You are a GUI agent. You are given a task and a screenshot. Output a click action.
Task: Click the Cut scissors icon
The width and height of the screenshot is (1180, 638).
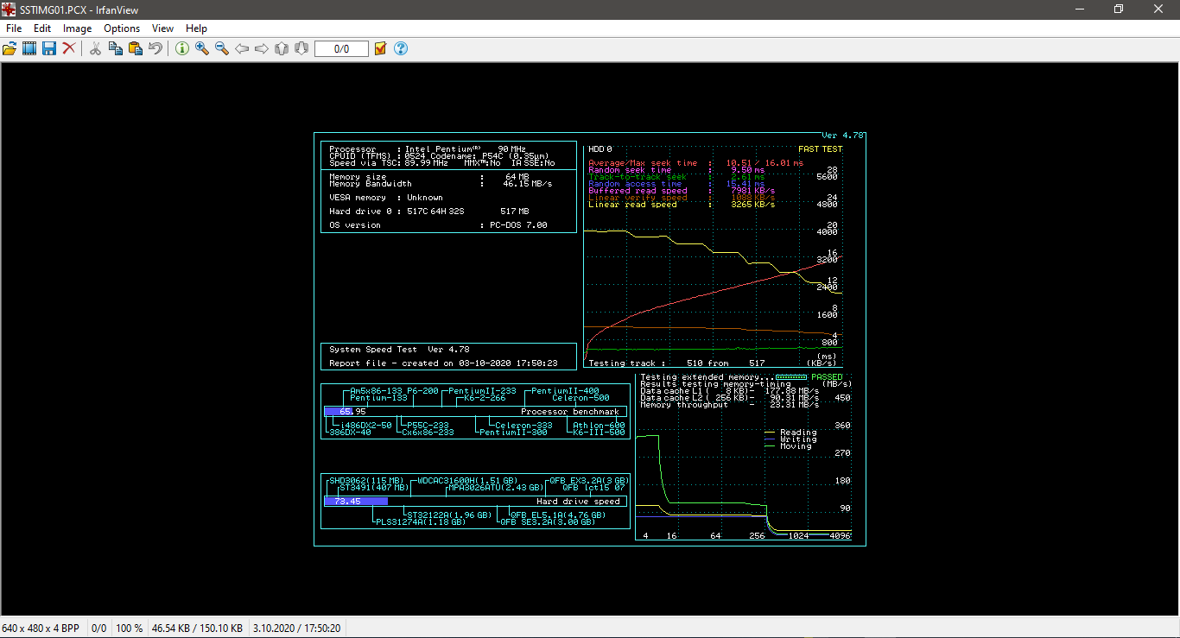[96, 49]
